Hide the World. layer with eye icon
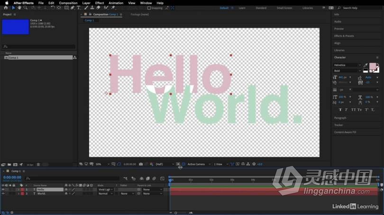The image size is (384, 215). click(x=3, y=194)
